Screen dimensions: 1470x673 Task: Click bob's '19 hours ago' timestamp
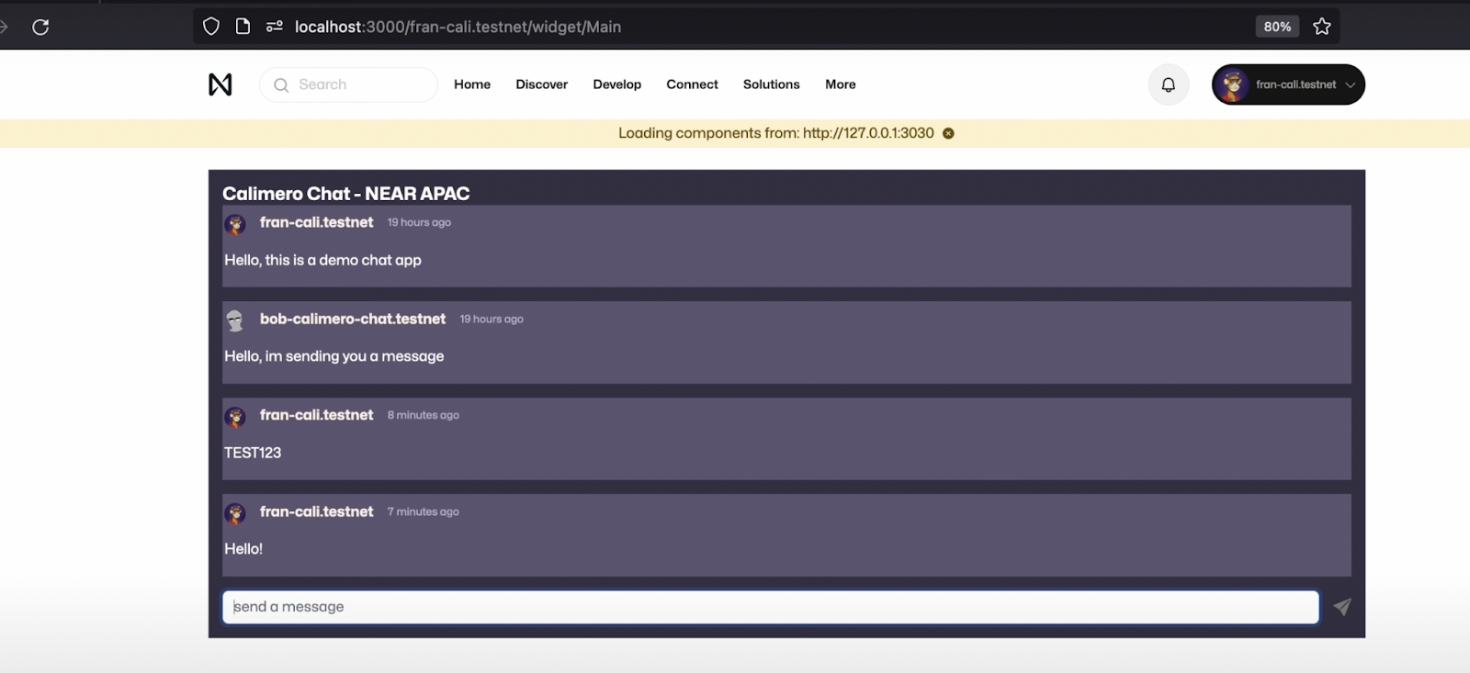tap(492, 319)
